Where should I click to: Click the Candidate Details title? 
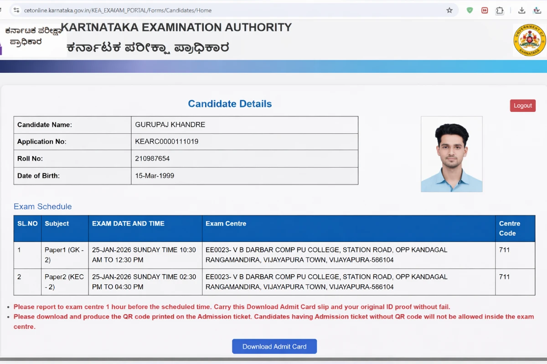(x=230, y=104)
